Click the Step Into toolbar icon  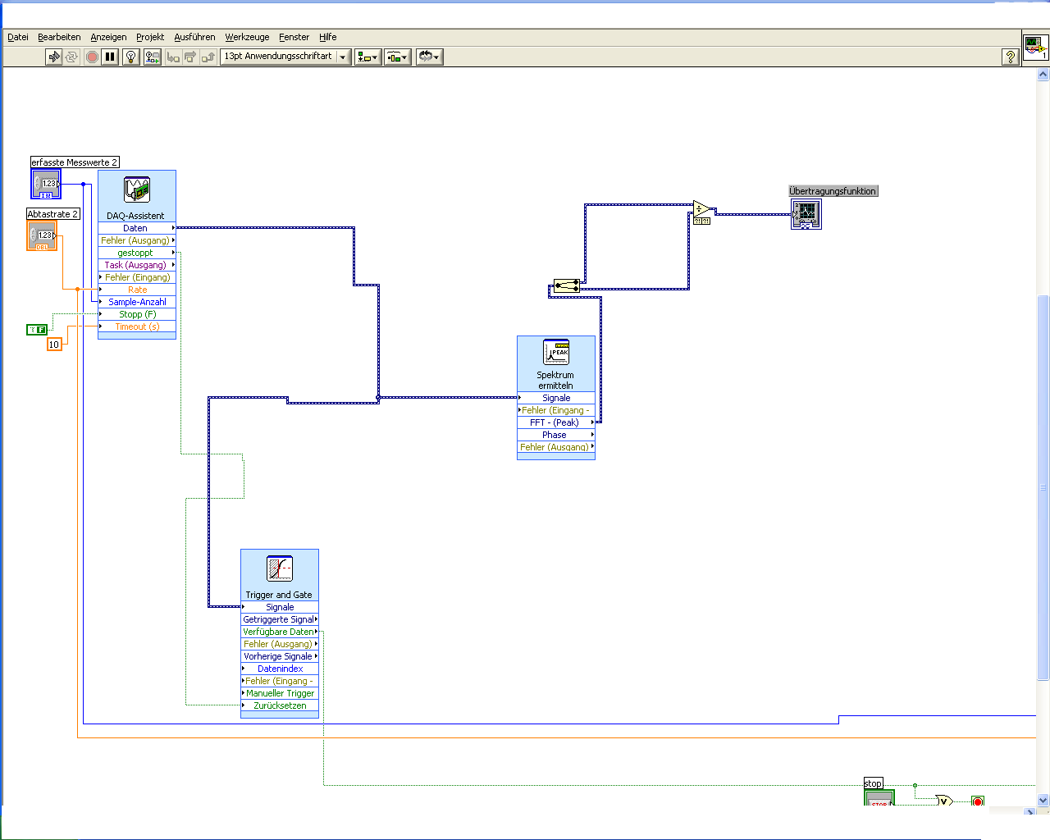[173, 57]
